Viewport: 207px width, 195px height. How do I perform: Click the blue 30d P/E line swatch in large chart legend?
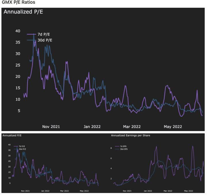click(31, 40)
